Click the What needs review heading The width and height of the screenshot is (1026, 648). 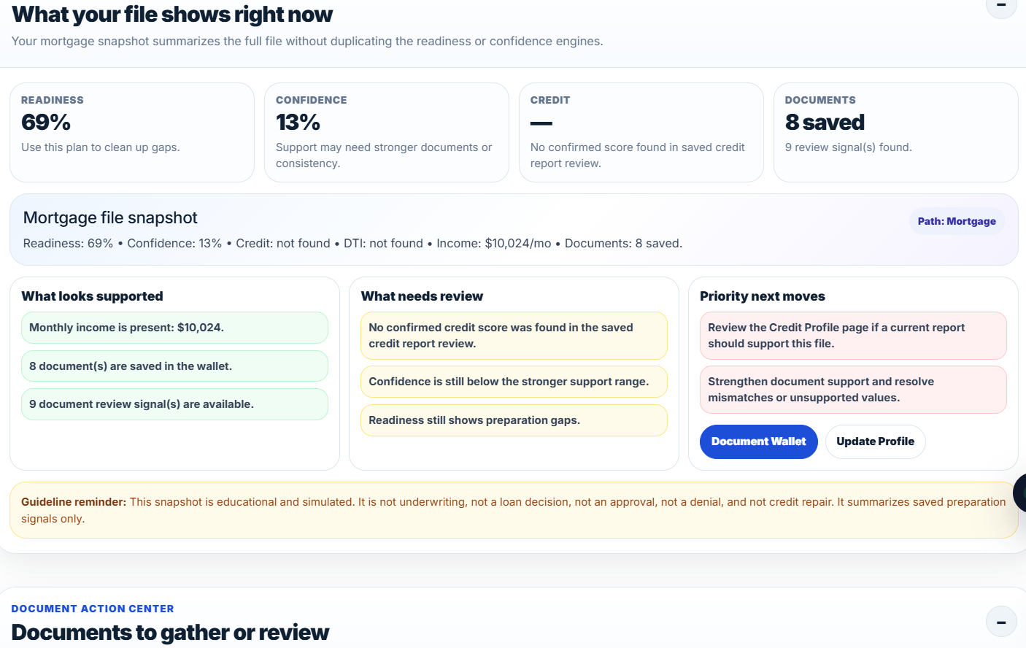[x=422, y=296]
